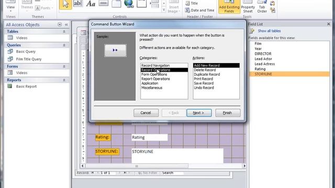Select the Film field in Field List
This screenshot has width=335, height=188.
[289, 43]
